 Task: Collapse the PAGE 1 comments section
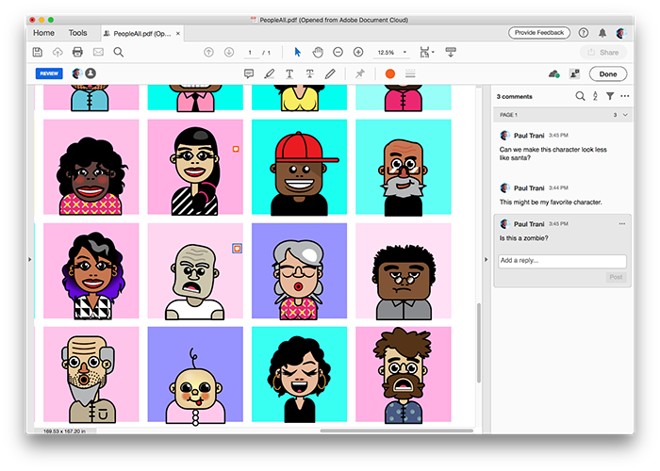coord(624,114)
